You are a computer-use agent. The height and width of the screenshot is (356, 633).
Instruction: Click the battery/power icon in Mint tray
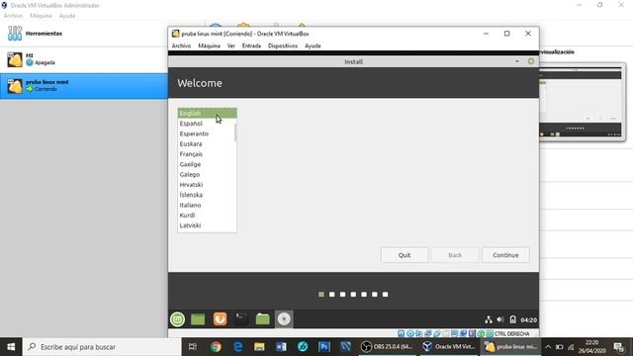coord(512,319)
